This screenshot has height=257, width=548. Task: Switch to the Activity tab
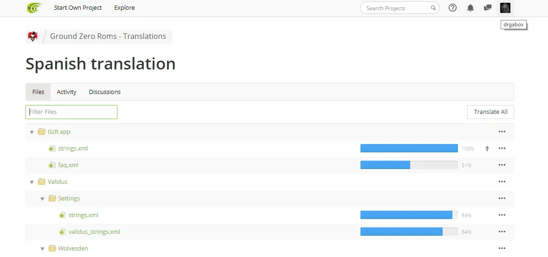tap(66, 92)
